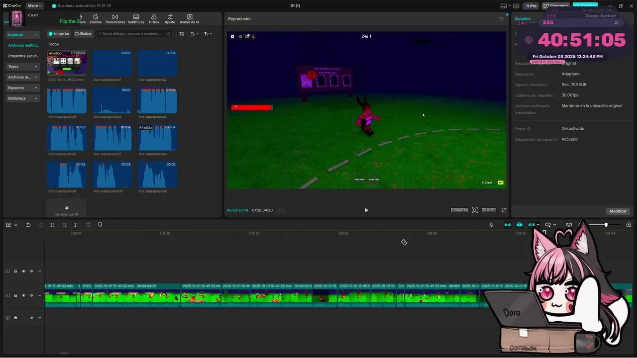Open the linkage options dropdown arrow
The image size is (637, 358).
pyautogui.click(x=538, y=225)
